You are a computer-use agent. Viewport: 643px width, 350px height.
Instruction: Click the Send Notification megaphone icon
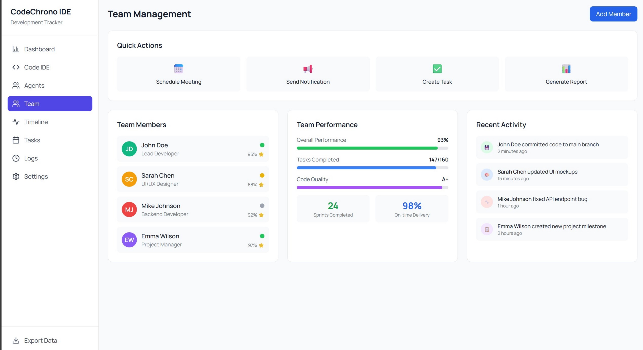308,69
